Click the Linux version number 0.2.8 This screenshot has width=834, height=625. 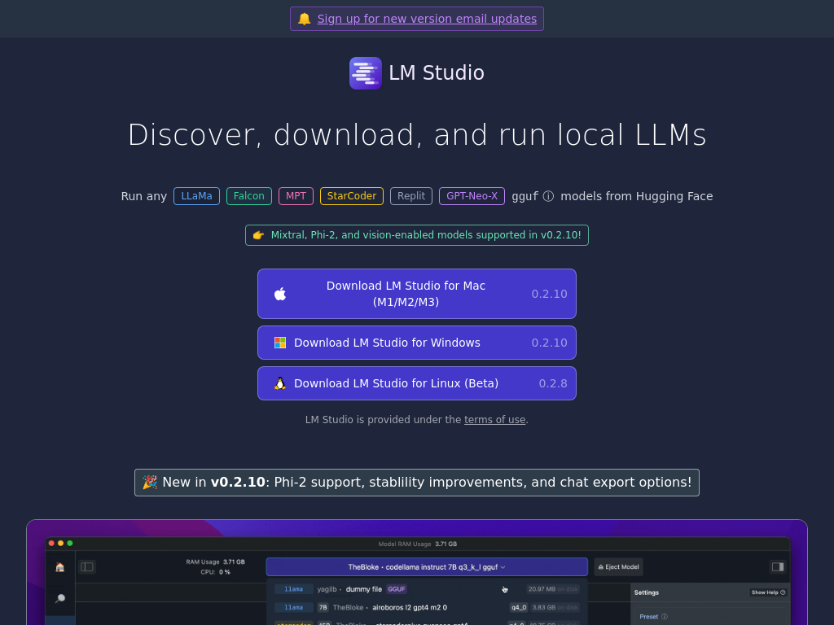coord(553,383)
